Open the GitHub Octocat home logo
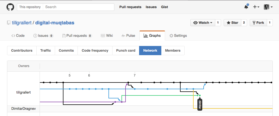 point(10,7)
